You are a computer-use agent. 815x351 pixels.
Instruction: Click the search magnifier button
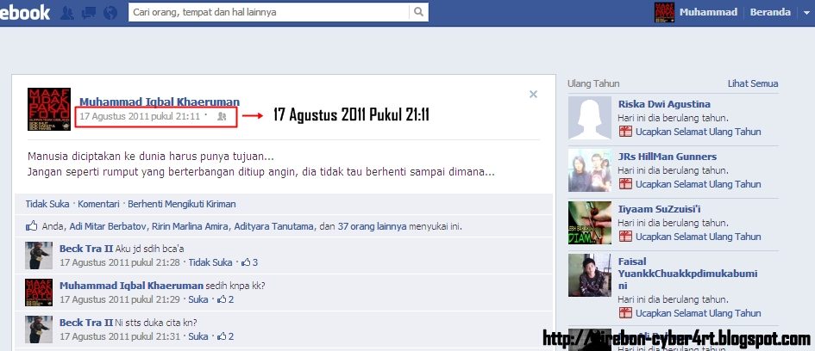[x=418, y=12]
